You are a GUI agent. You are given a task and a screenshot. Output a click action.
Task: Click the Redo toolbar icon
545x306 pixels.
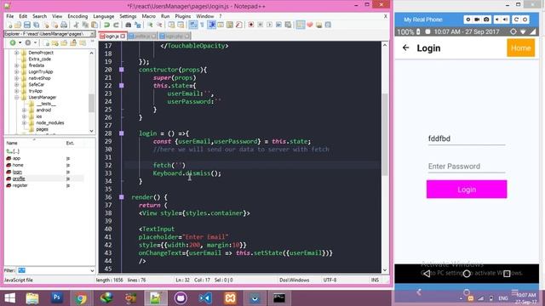click(x=116, y=25)
